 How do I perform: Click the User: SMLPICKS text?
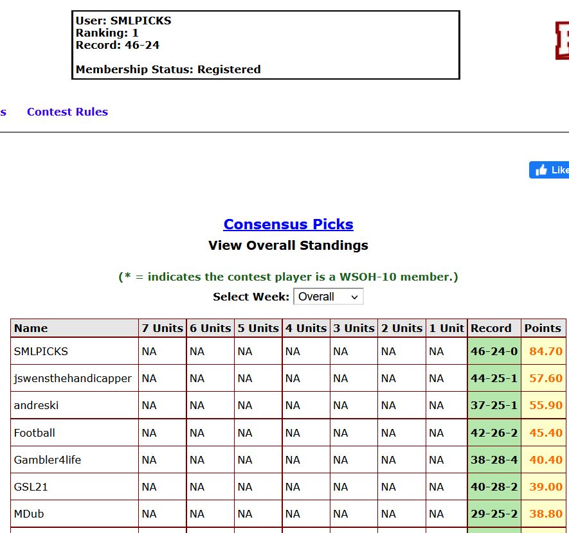pyautogui.click(x=123, y=21)
